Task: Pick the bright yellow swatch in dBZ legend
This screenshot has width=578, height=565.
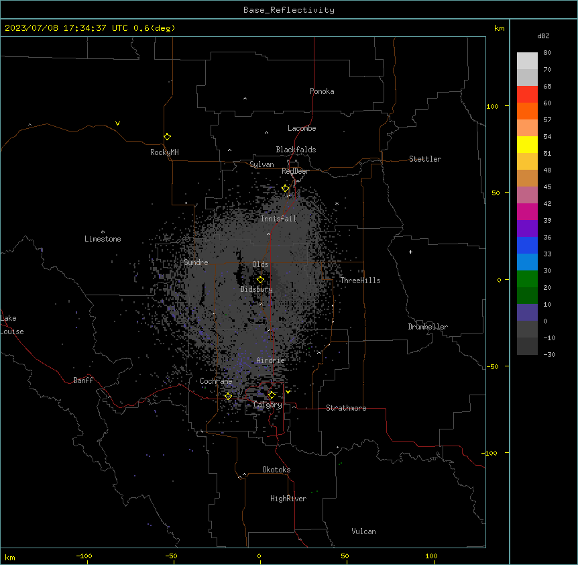Action: (x=527, y=144)
